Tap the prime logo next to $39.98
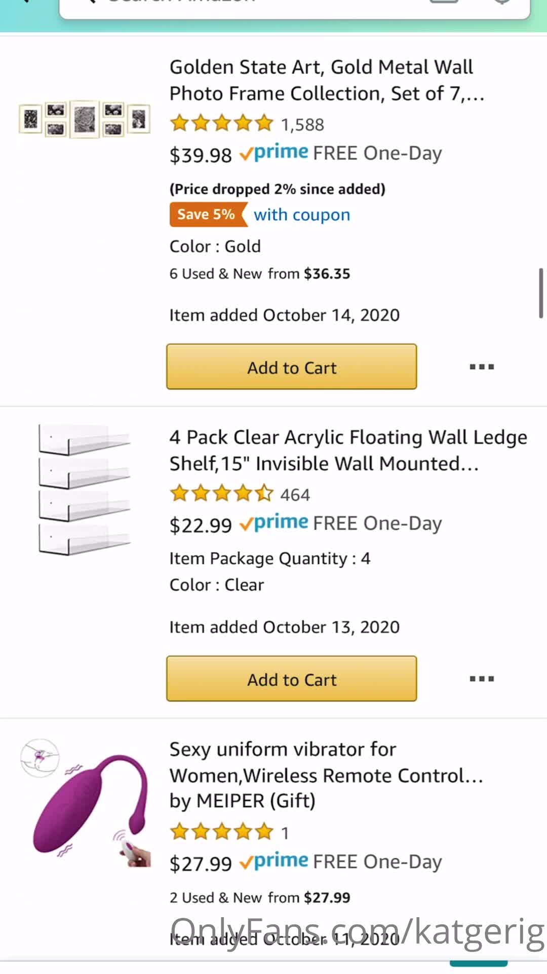 (x=274, y=152)
